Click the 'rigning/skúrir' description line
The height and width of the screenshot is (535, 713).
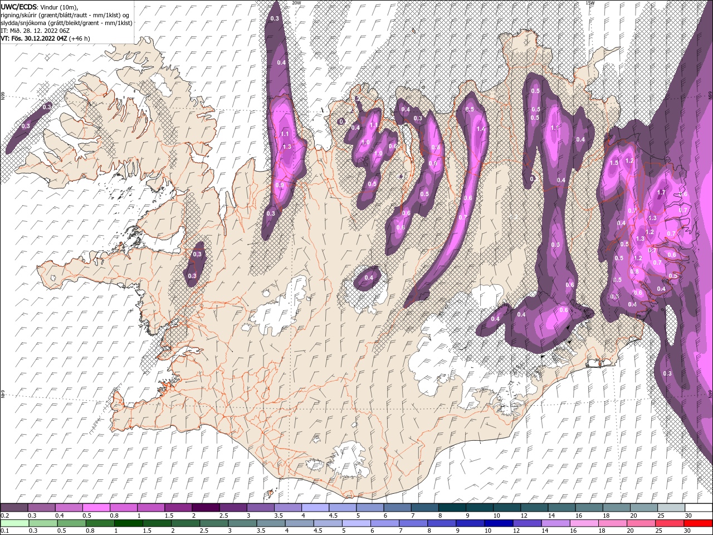66,14
